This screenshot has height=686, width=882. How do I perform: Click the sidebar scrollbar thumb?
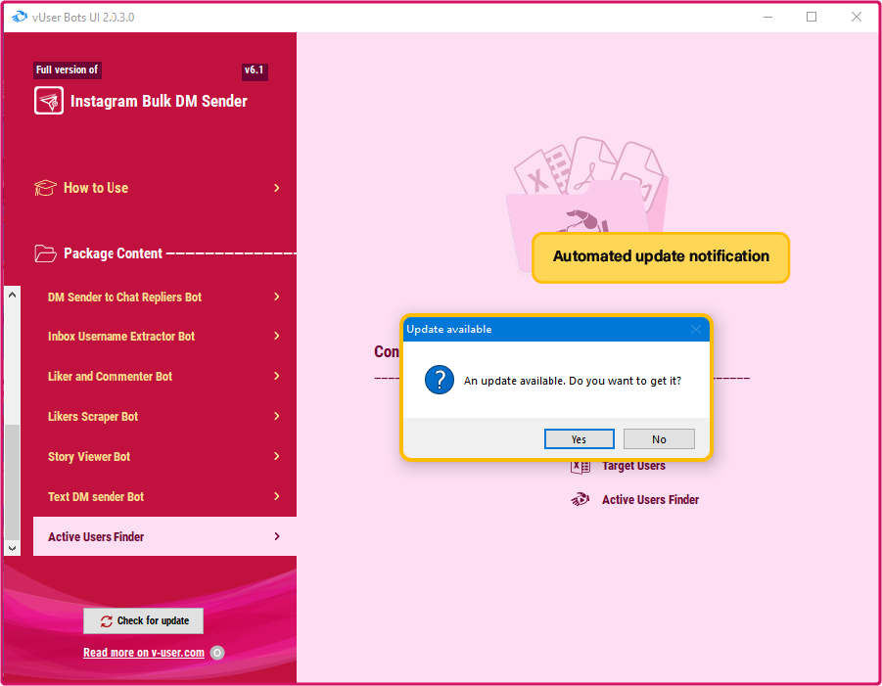pyautogui.click(x=13, y=482)
